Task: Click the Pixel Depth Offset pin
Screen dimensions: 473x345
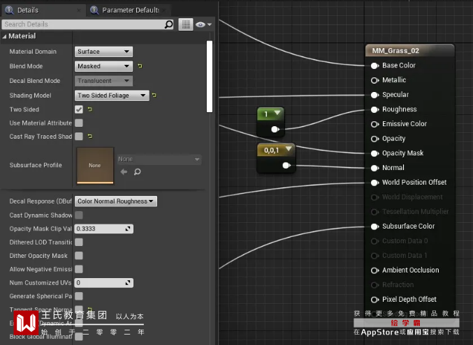Action: (x=374, y=300)
